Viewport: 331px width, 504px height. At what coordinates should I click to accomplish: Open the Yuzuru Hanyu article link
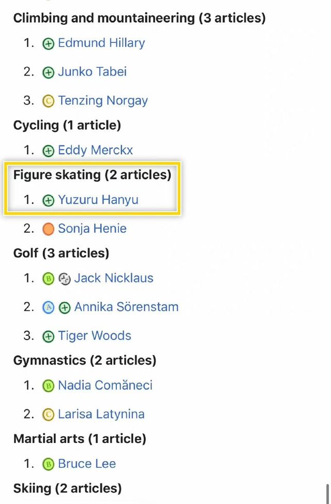(x=98, y=200)
